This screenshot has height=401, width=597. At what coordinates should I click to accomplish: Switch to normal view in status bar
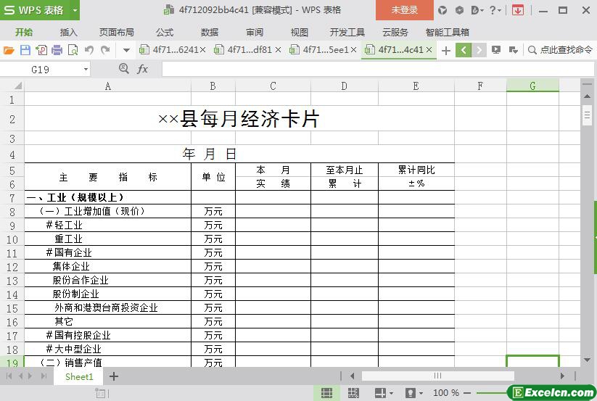tap(326, 392)
